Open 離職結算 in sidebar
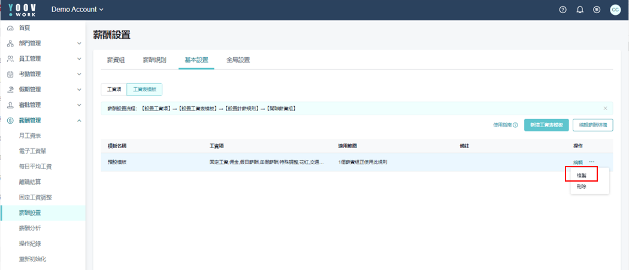 pyautogui.click(x=30, y=182)
